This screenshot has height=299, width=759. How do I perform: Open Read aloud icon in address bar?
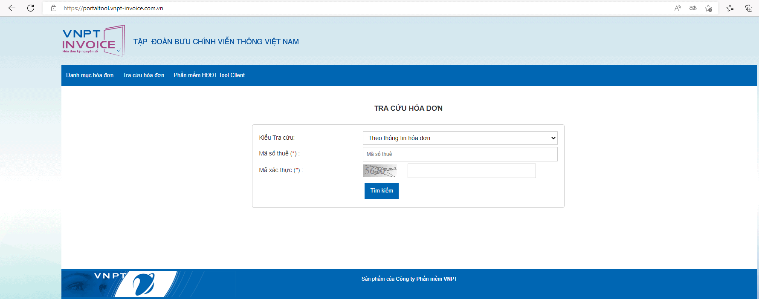click(x=678, y=8)
